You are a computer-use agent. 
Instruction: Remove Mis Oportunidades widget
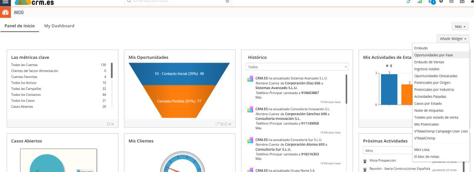tap(230, 124)
